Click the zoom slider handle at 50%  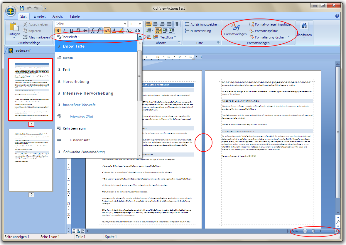313,231
